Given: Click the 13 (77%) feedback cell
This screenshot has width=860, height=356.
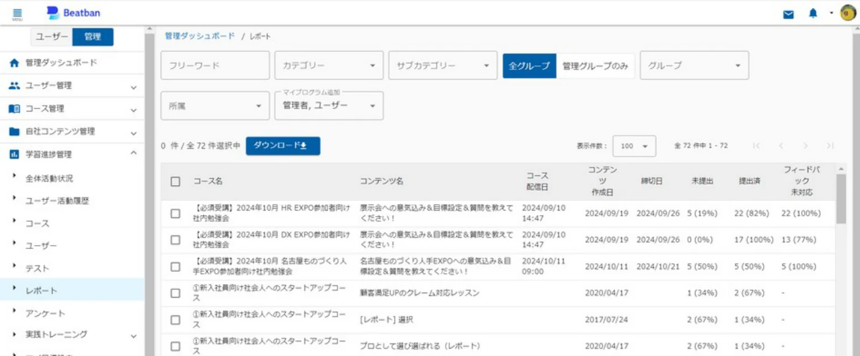Looking at the screenshot, I should click(799, 240).
